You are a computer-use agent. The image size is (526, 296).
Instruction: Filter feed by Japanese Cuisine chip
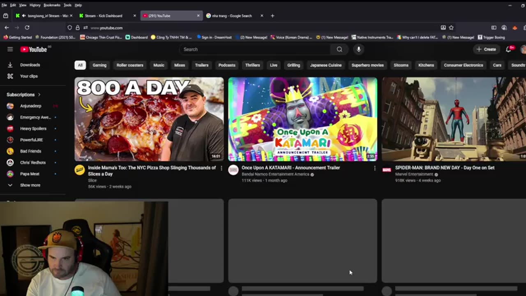pos(326,65)
